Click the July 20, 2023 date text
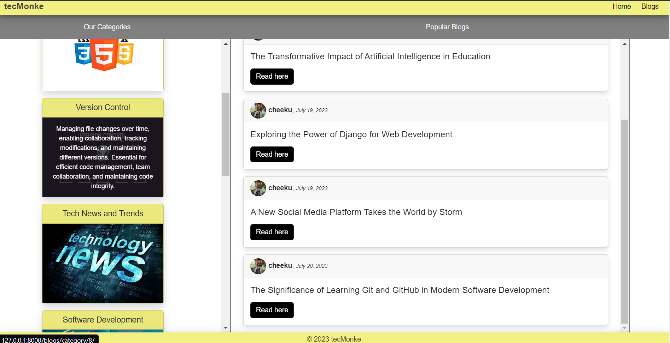 tap(311, 266)
